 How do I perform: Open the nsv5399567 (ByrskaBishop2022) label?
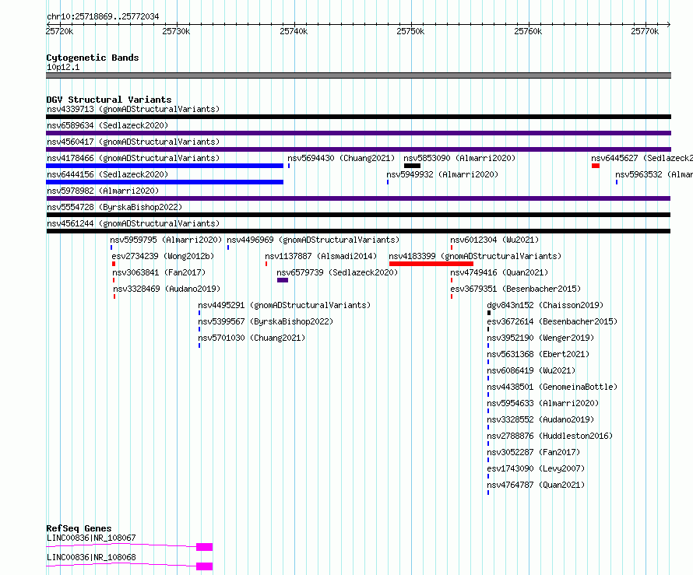[x=266, y=321]
